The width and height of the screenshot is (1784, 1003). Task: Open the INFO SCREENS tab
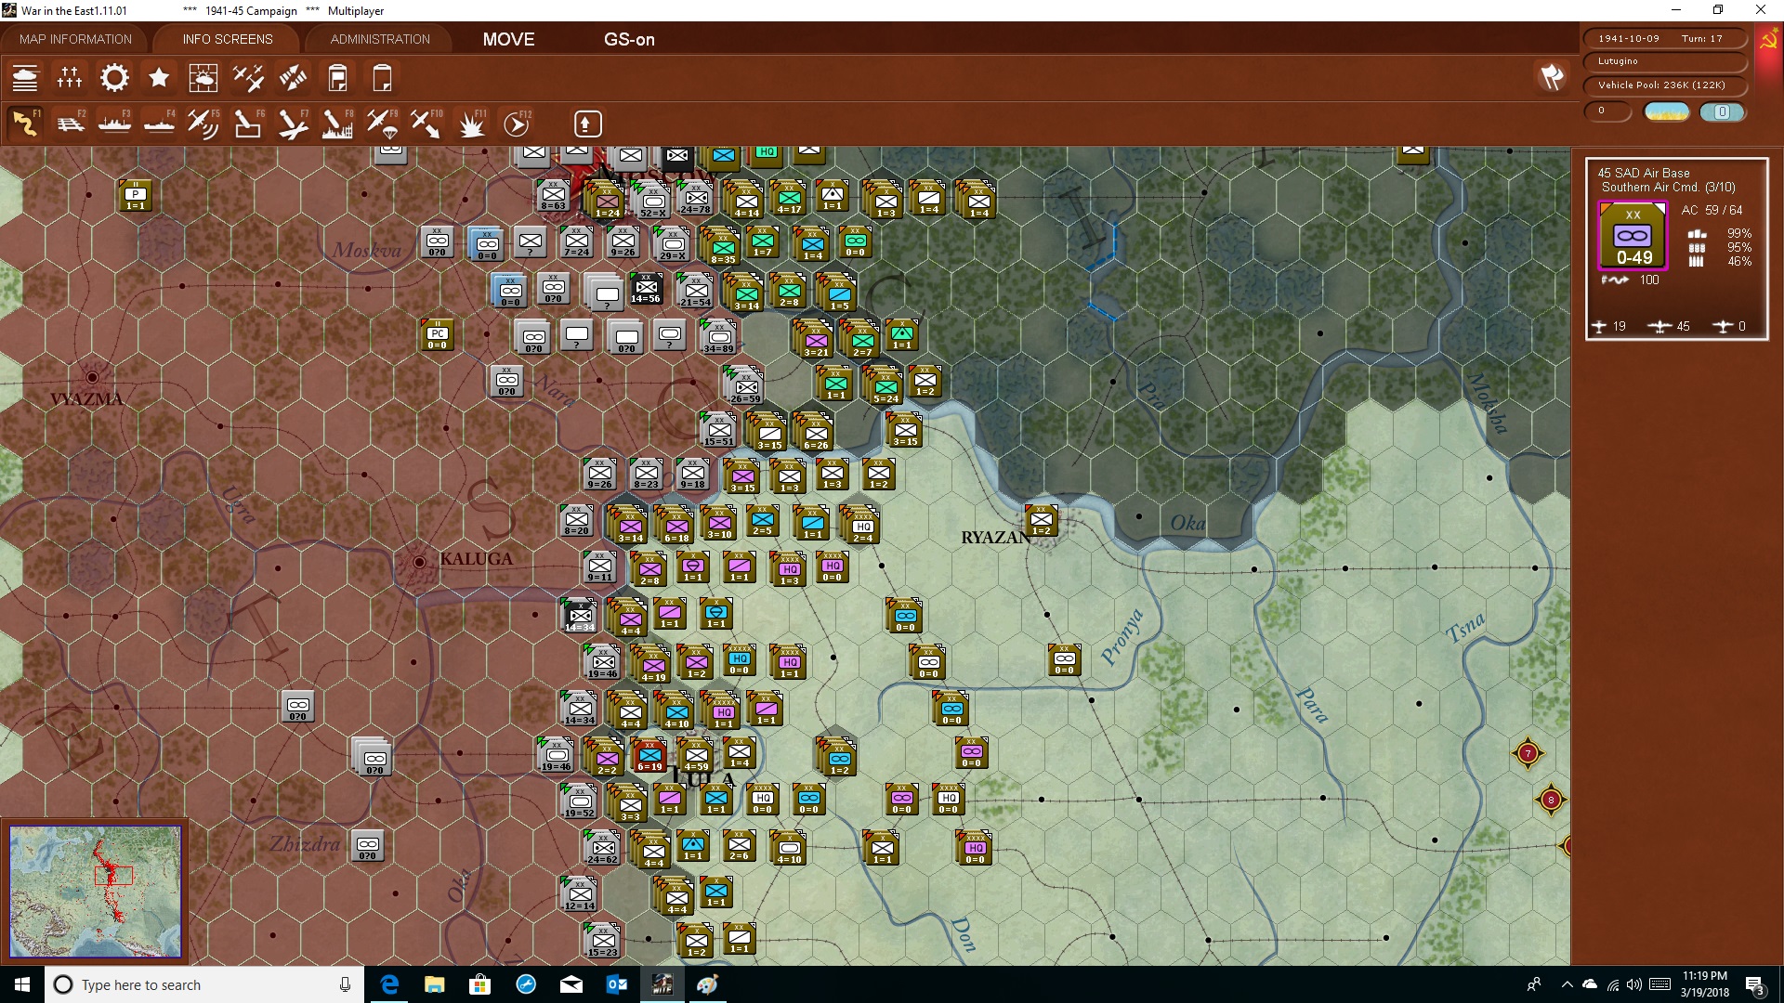228,39
